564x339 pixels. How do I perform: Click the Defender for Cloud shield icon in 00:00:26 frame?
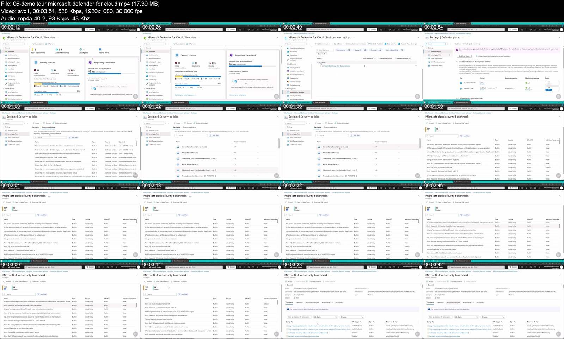click(145, 38)
